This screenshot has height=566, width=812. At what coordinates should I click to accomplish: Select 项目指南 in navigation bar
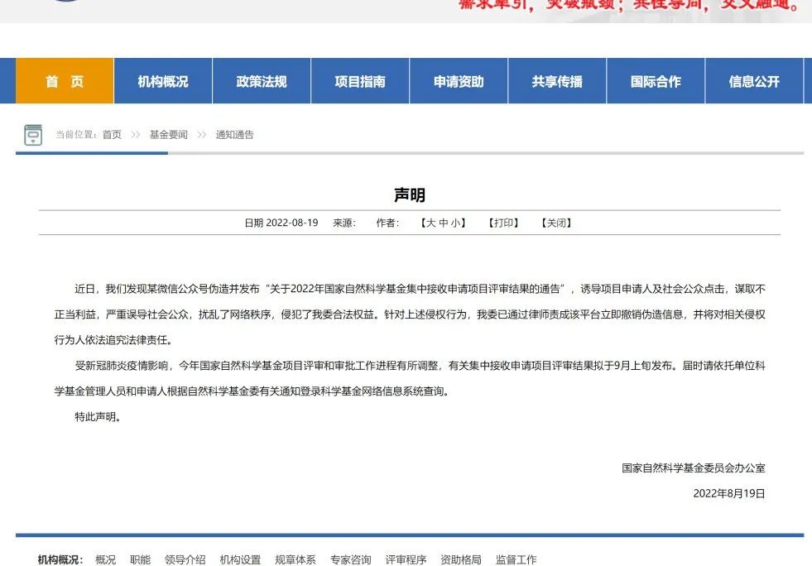click(x=360, y=81)
